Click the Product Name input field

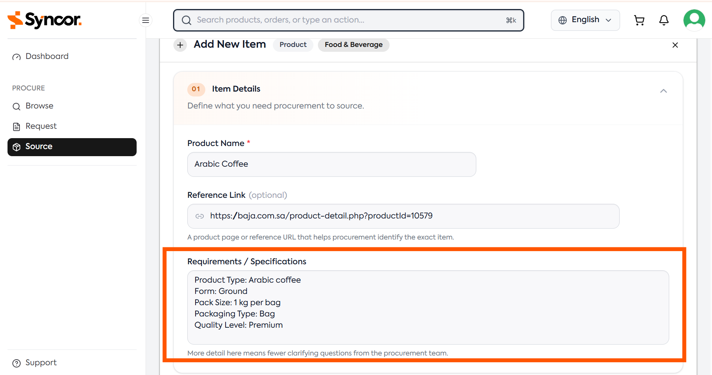[x=332, y=164]
